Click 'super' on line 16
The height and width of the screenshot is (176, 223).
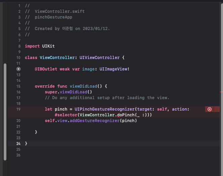51,92
